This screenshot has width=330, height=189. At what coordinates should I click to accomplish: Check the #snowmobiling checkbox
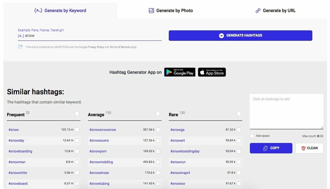click(158, 162)
